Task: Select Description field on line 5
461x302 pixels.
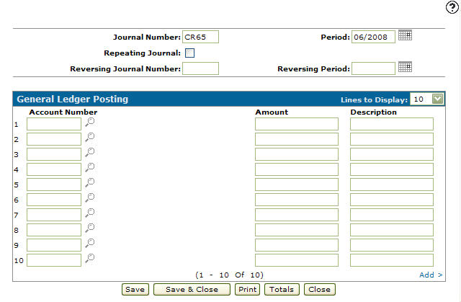Action: pyautogui.click(x=392, y=185)
